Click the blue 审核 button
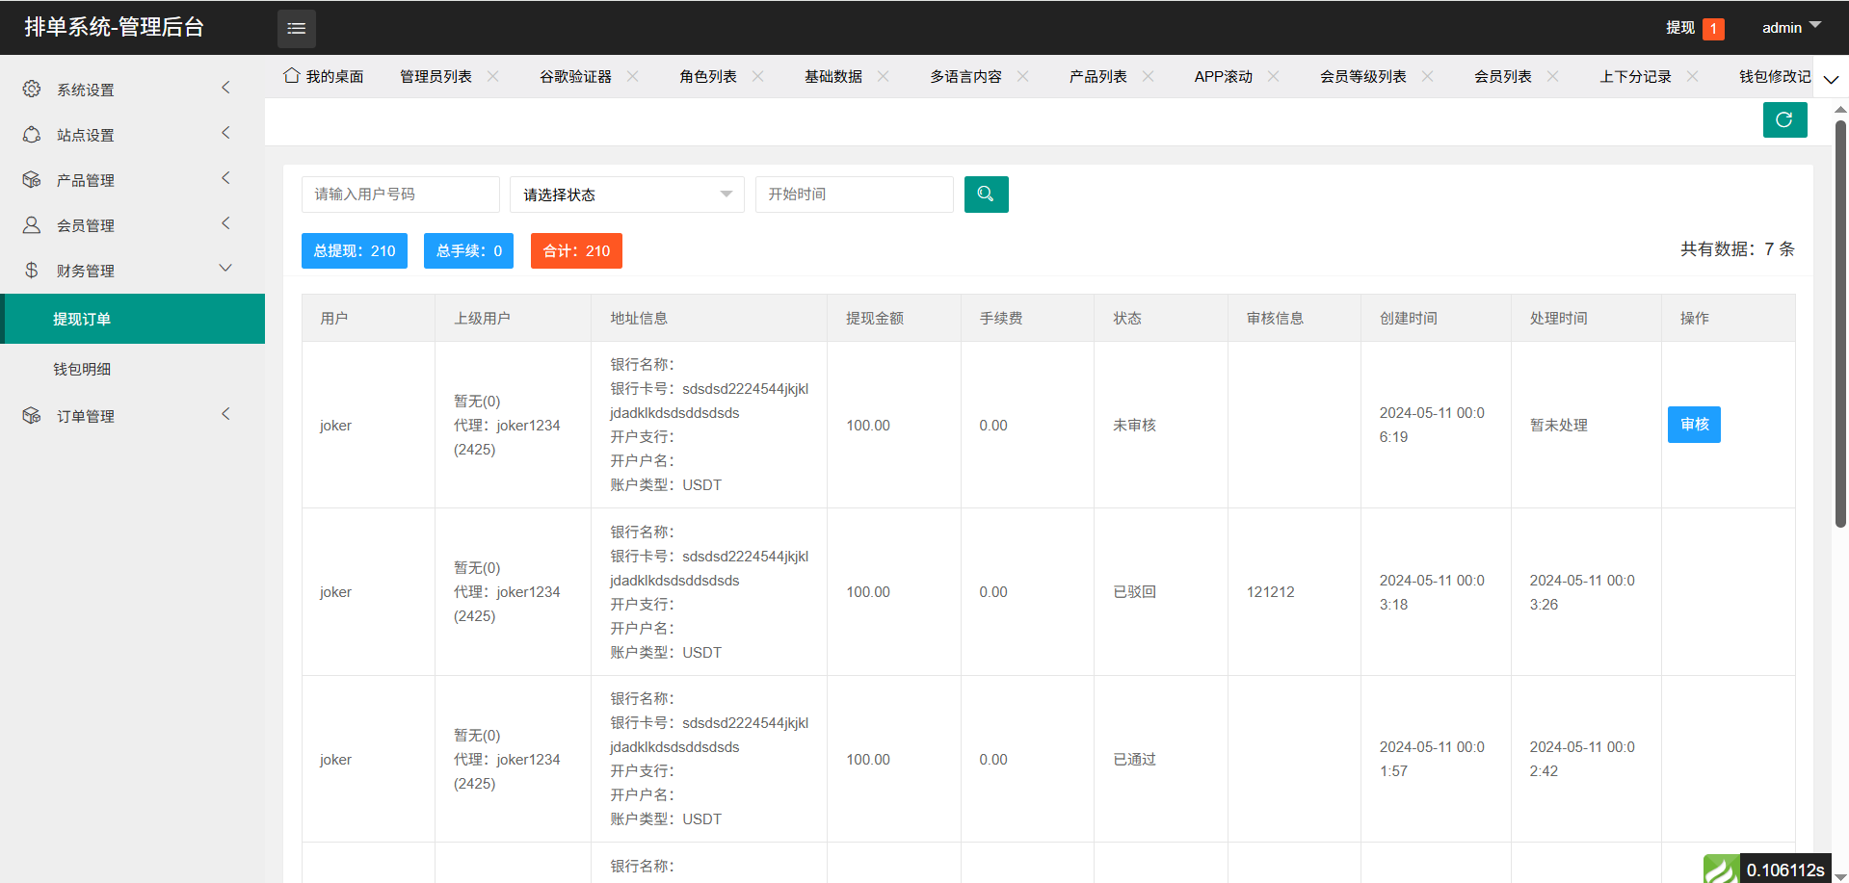The height and width of the screenshot is (883, 1849). tap(1693, 425)
